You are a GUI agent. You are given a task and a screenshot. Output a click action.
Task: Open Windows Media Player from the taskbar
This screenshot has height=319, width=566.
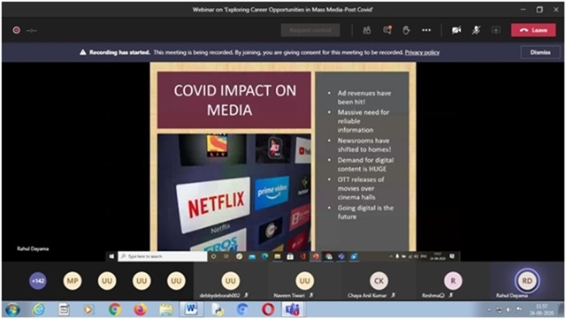pos(88,309)
